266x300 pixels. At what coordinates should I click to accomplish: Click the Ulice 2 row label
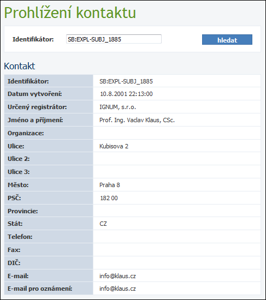click(x=19, y=159)
